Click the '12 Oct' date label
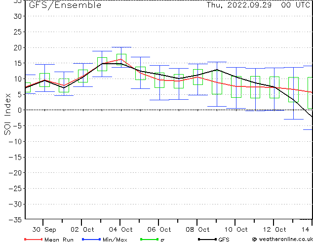 [x=274, y=230]
